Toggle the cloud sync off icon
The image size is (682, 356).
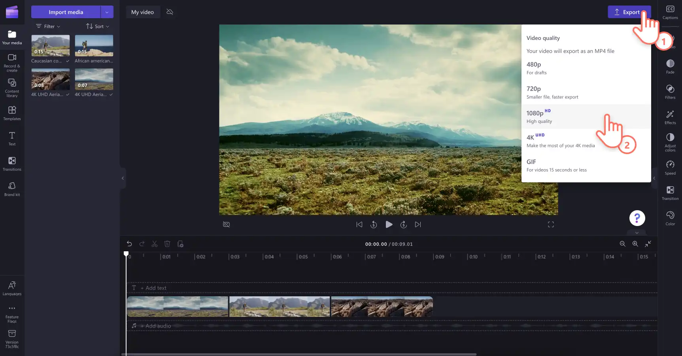[x=170, y=12]
